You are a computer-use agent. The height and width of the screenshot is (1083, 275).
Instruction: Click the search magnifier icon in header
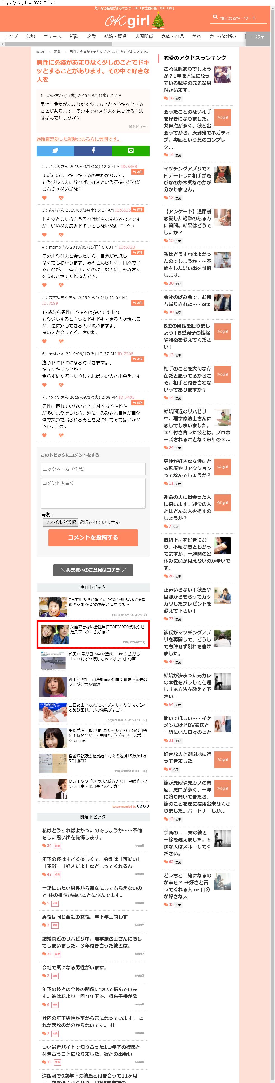point(215,17)
